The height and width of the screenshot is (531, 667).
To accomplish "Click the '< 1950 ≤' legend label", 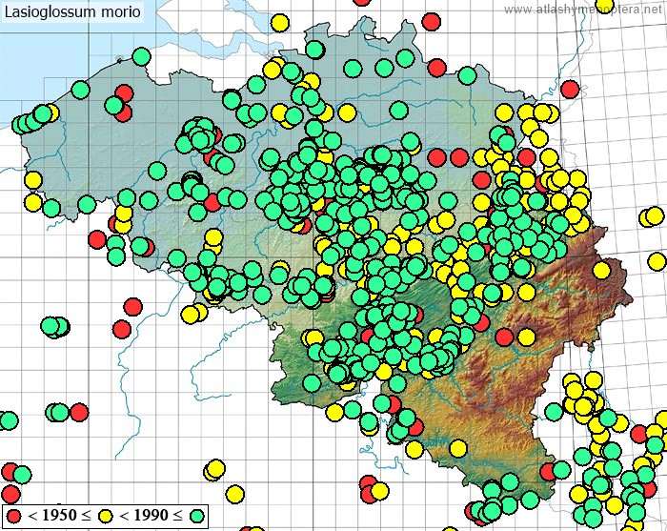I will click(59, 516).
